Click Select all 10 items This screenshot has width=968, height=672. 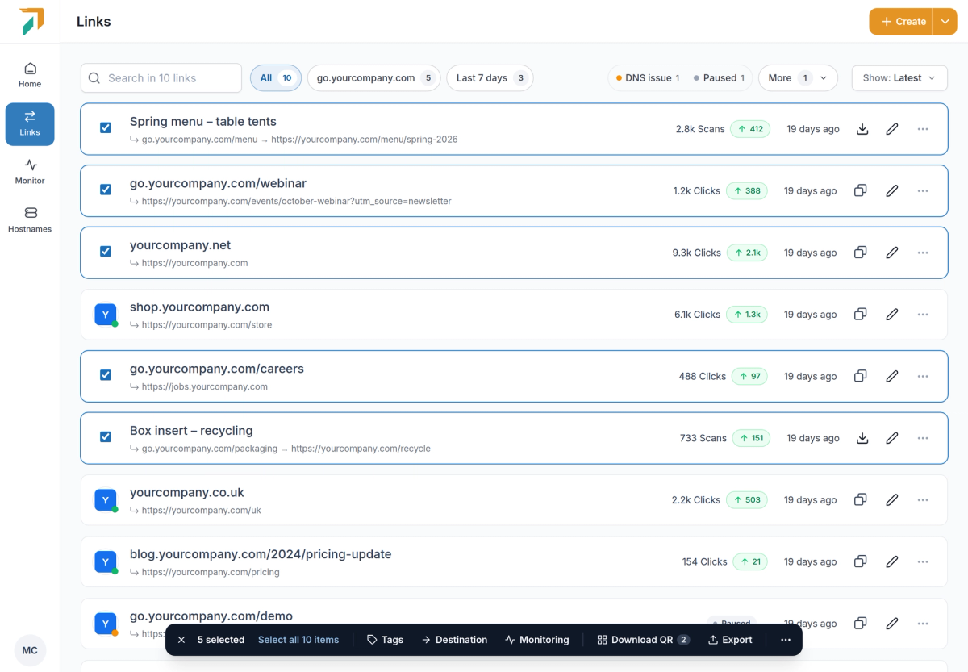click(298, 640)
